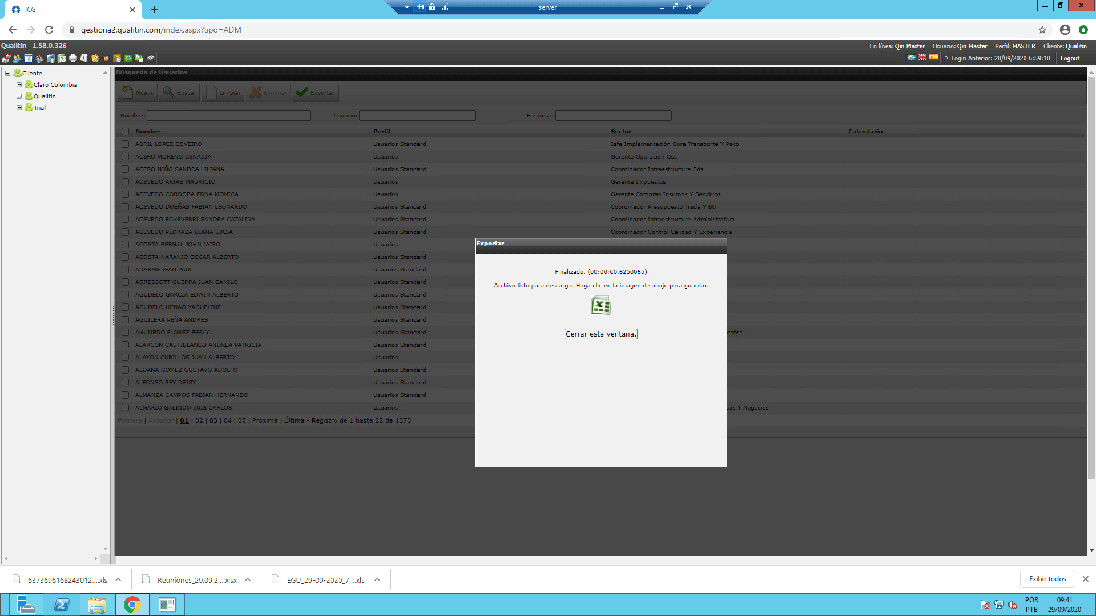Switch language using the UK flag

[x=922, y=58]
